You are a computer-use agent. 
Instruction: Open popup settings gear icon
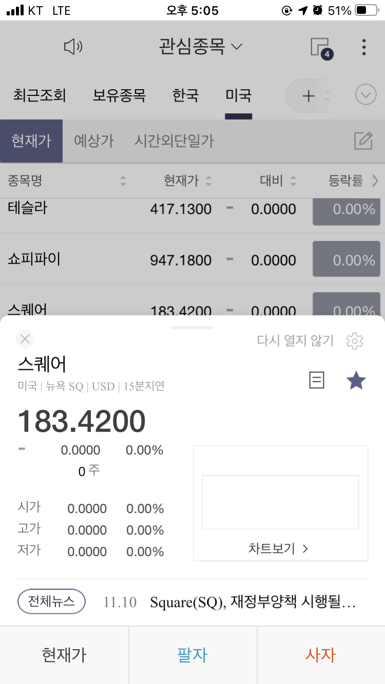click(355, 340)
